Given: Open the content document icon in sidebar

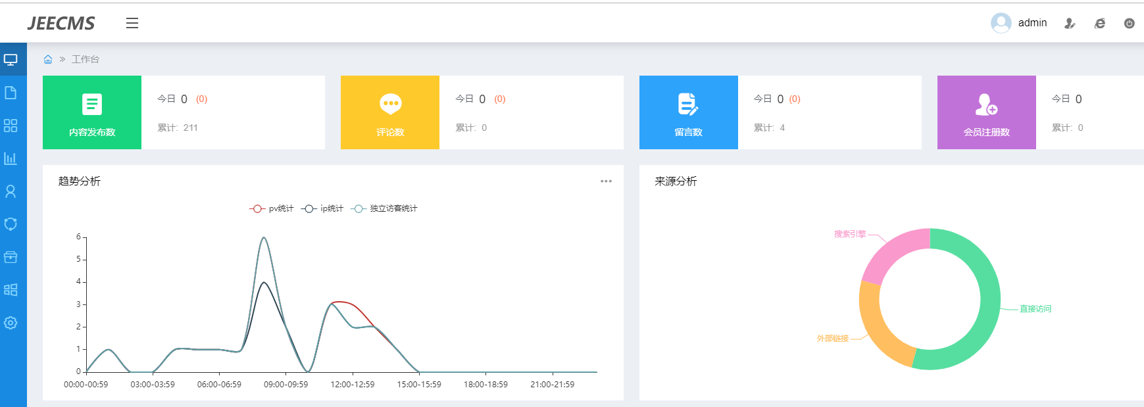Looking at the screenshot, I should click(x=11, y=93).
